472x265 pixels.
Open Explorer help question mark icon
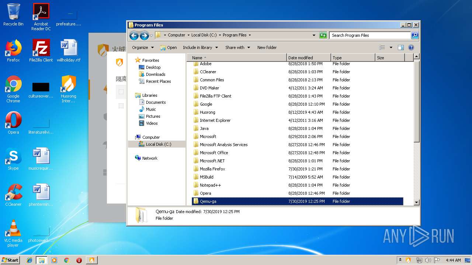point(411,47)
